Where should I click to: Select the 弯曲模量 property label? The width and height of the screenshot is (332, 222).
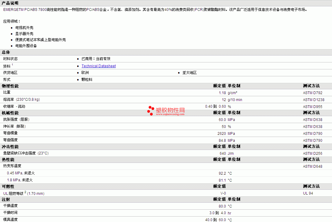(x=10, y=133)
